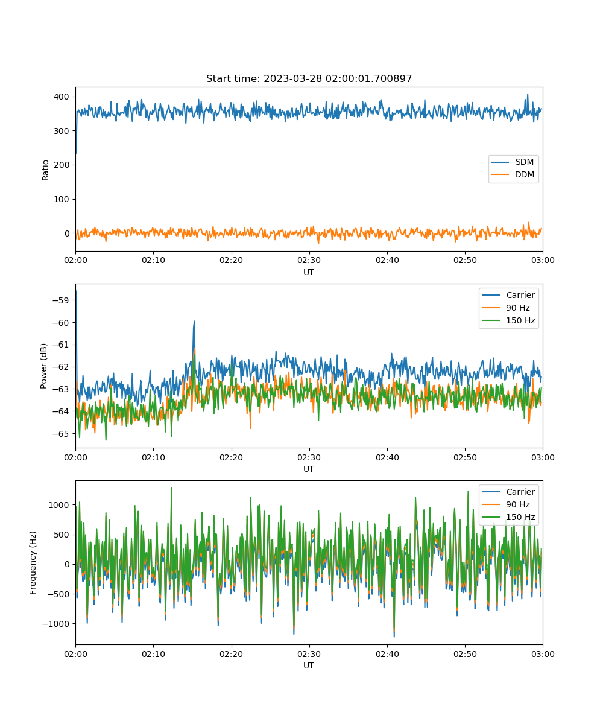Select Carrier legend entry in Power plot
Image resolution: width=603 pixels, height=724 pixels.
(520, 295)
